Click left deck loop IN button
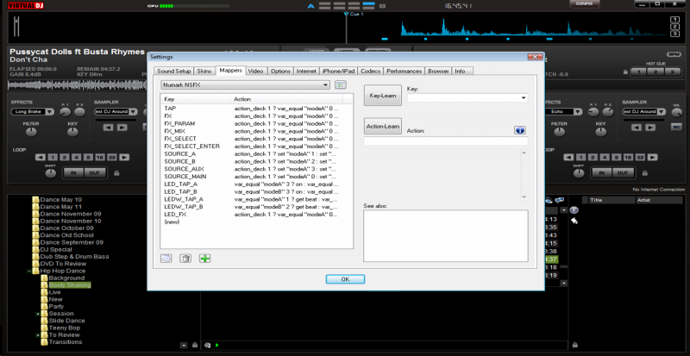 pos(73,173)
